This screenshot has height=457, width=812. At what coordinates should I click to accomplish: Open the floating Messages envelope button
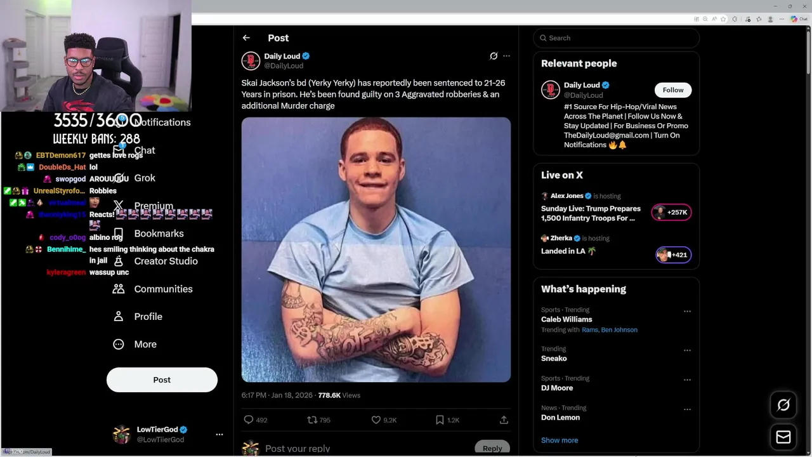783,437
